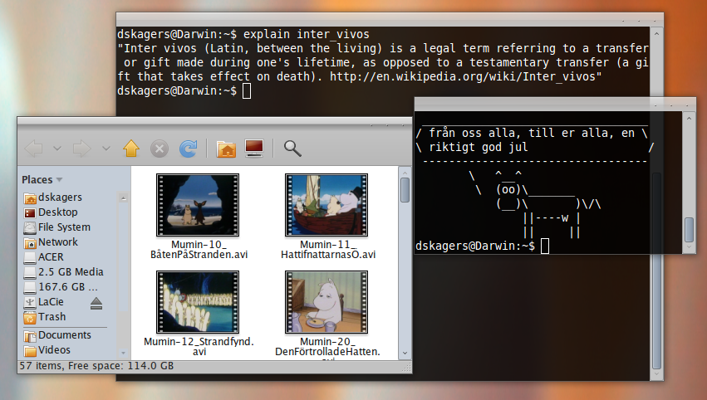Screen dimensions: 707x400
Task: Click sidebar scroll down arrow in Places
Action: click(123, 354)
